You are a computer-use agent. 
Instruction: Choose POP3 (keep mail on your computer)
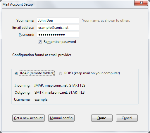point(61,73)
